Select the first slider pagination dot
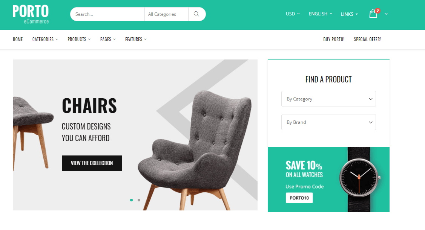Viewport: 425px width, 230px height. point(132,200)
